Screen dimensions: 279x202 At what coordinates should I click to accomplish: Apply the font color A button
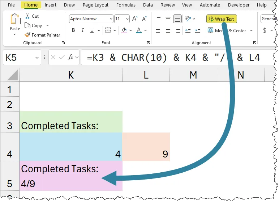[x=139, y=30]
